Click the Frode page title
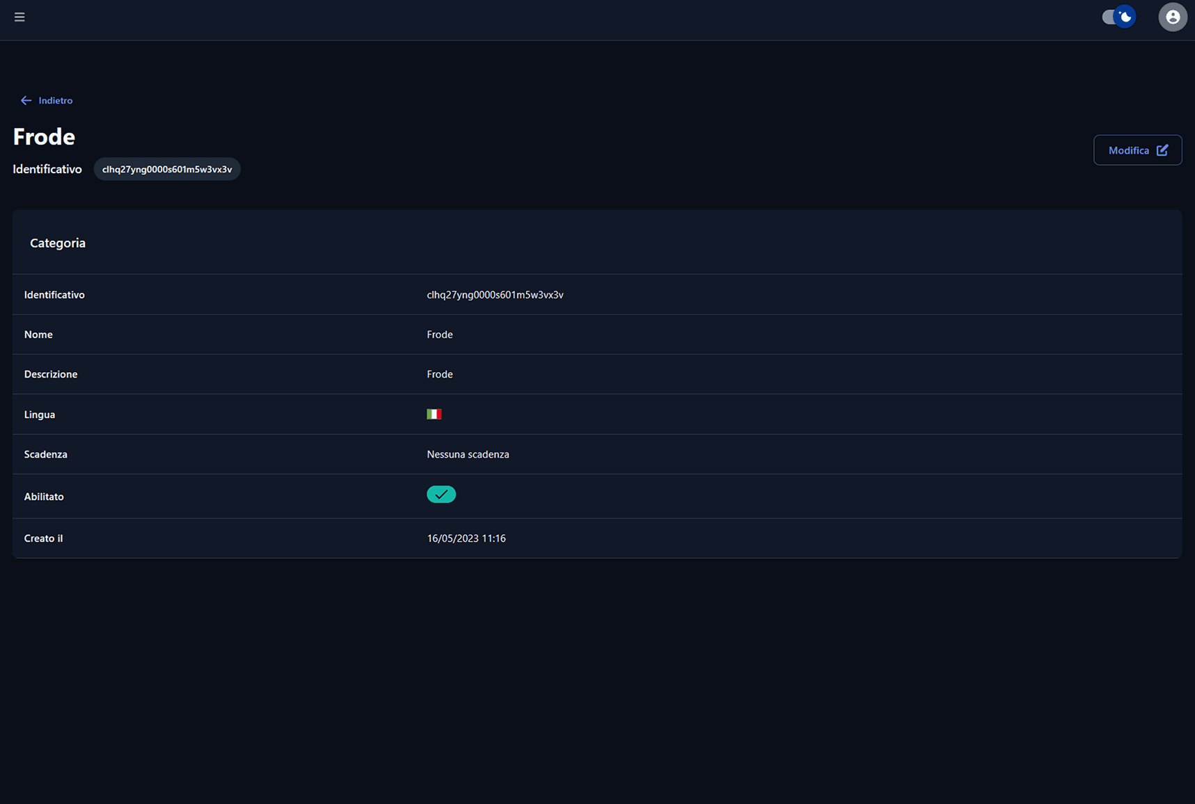This screenshot has height=804, width=1195. coord(44,136)
